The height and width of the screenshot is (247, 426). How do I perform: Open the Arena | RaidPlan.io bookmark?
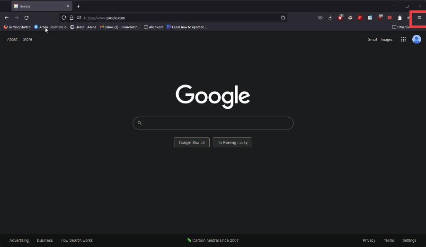[50, 27]
